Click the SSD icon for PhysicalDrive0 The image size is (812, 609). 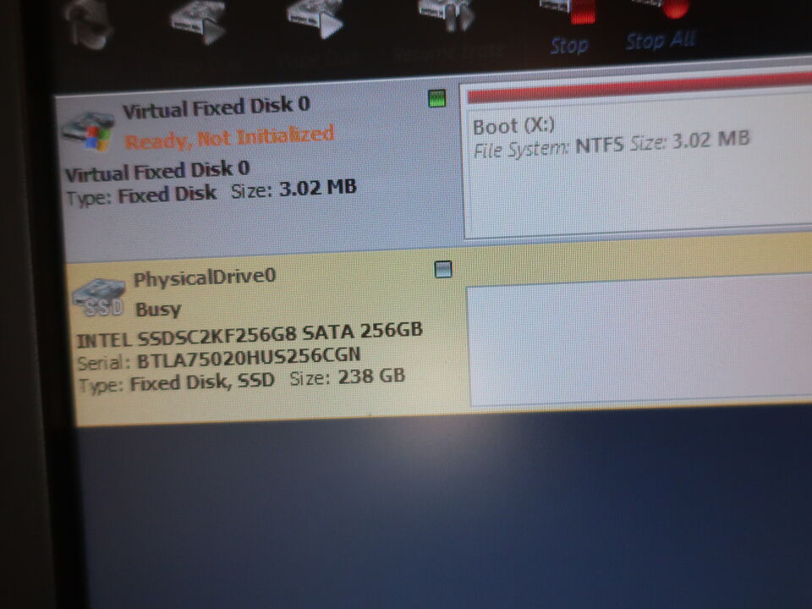point(100,297)
